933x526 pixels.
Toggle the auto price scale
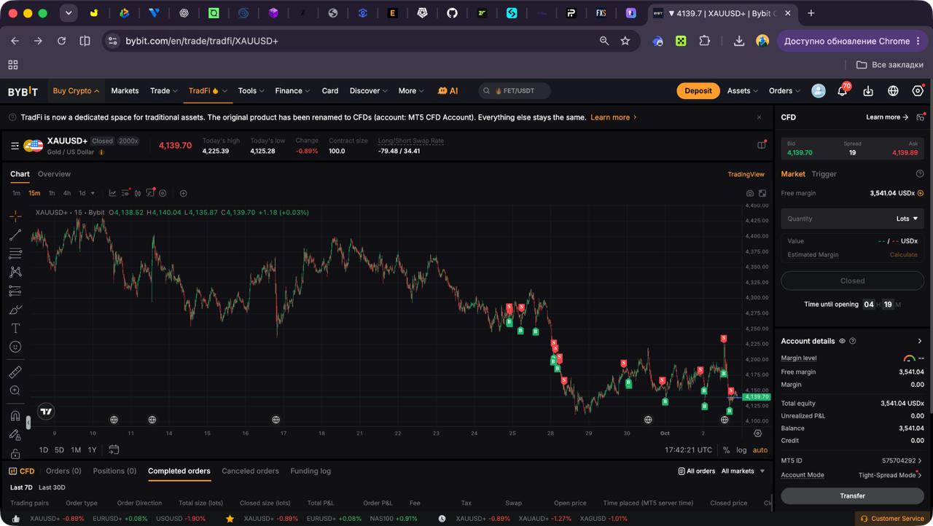(x=760, y=450)
